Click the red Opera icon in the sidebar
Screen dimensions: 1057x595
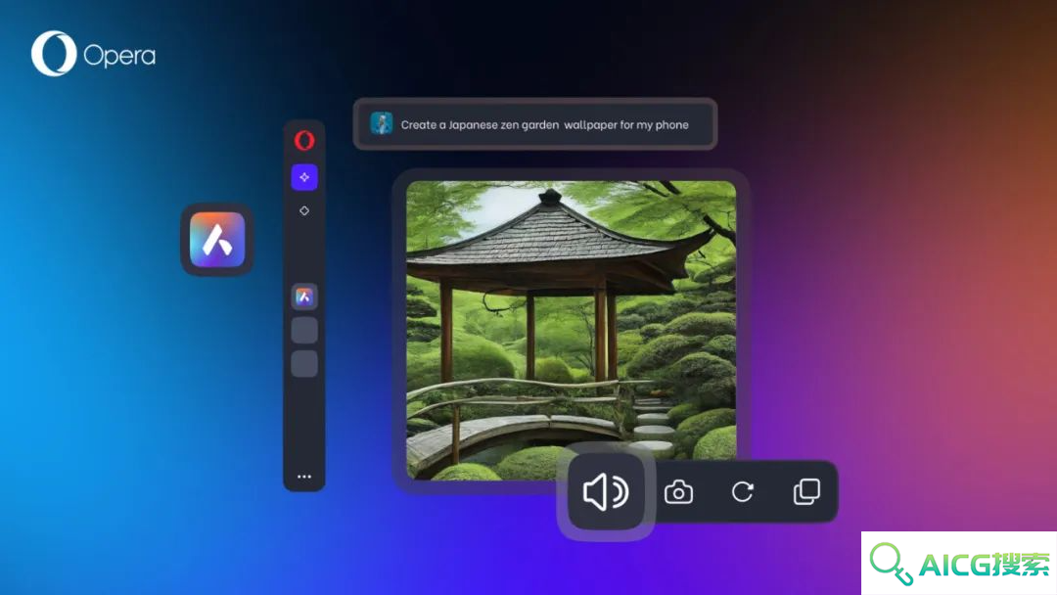pyautogui.click(x=304, y=140)
